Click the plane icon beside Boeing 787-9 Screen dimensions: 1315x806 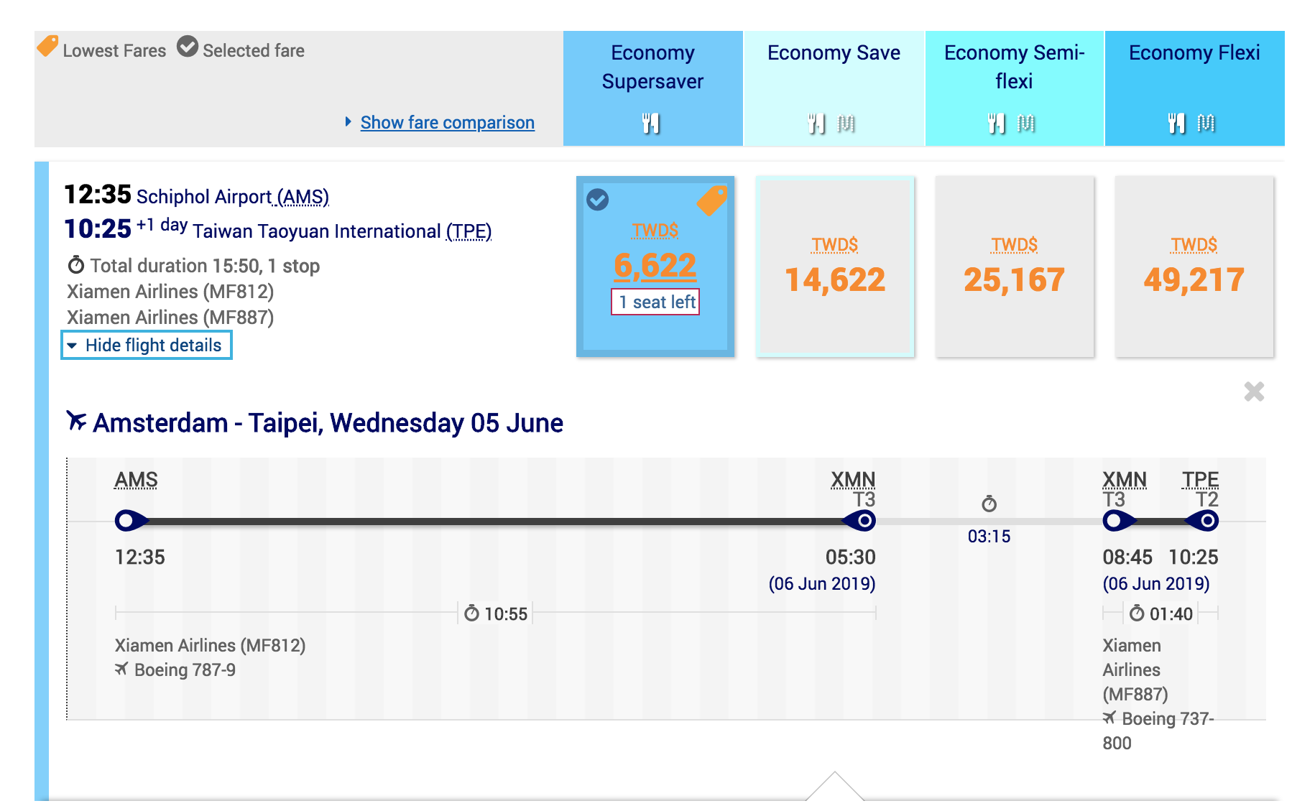(x=121, y=669)
